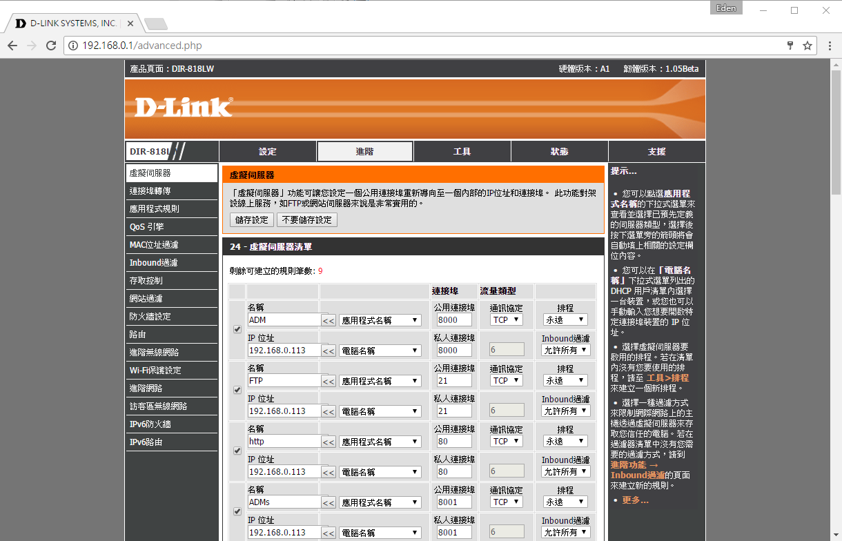Select 防火牆設定 in sidebar
Viewport: 842px width, 541px height.
[171, 317]
